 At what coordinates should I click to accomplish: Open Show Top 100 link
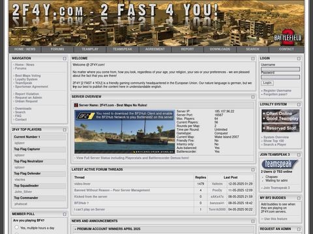pyautogui.click(x=273, y=141)
